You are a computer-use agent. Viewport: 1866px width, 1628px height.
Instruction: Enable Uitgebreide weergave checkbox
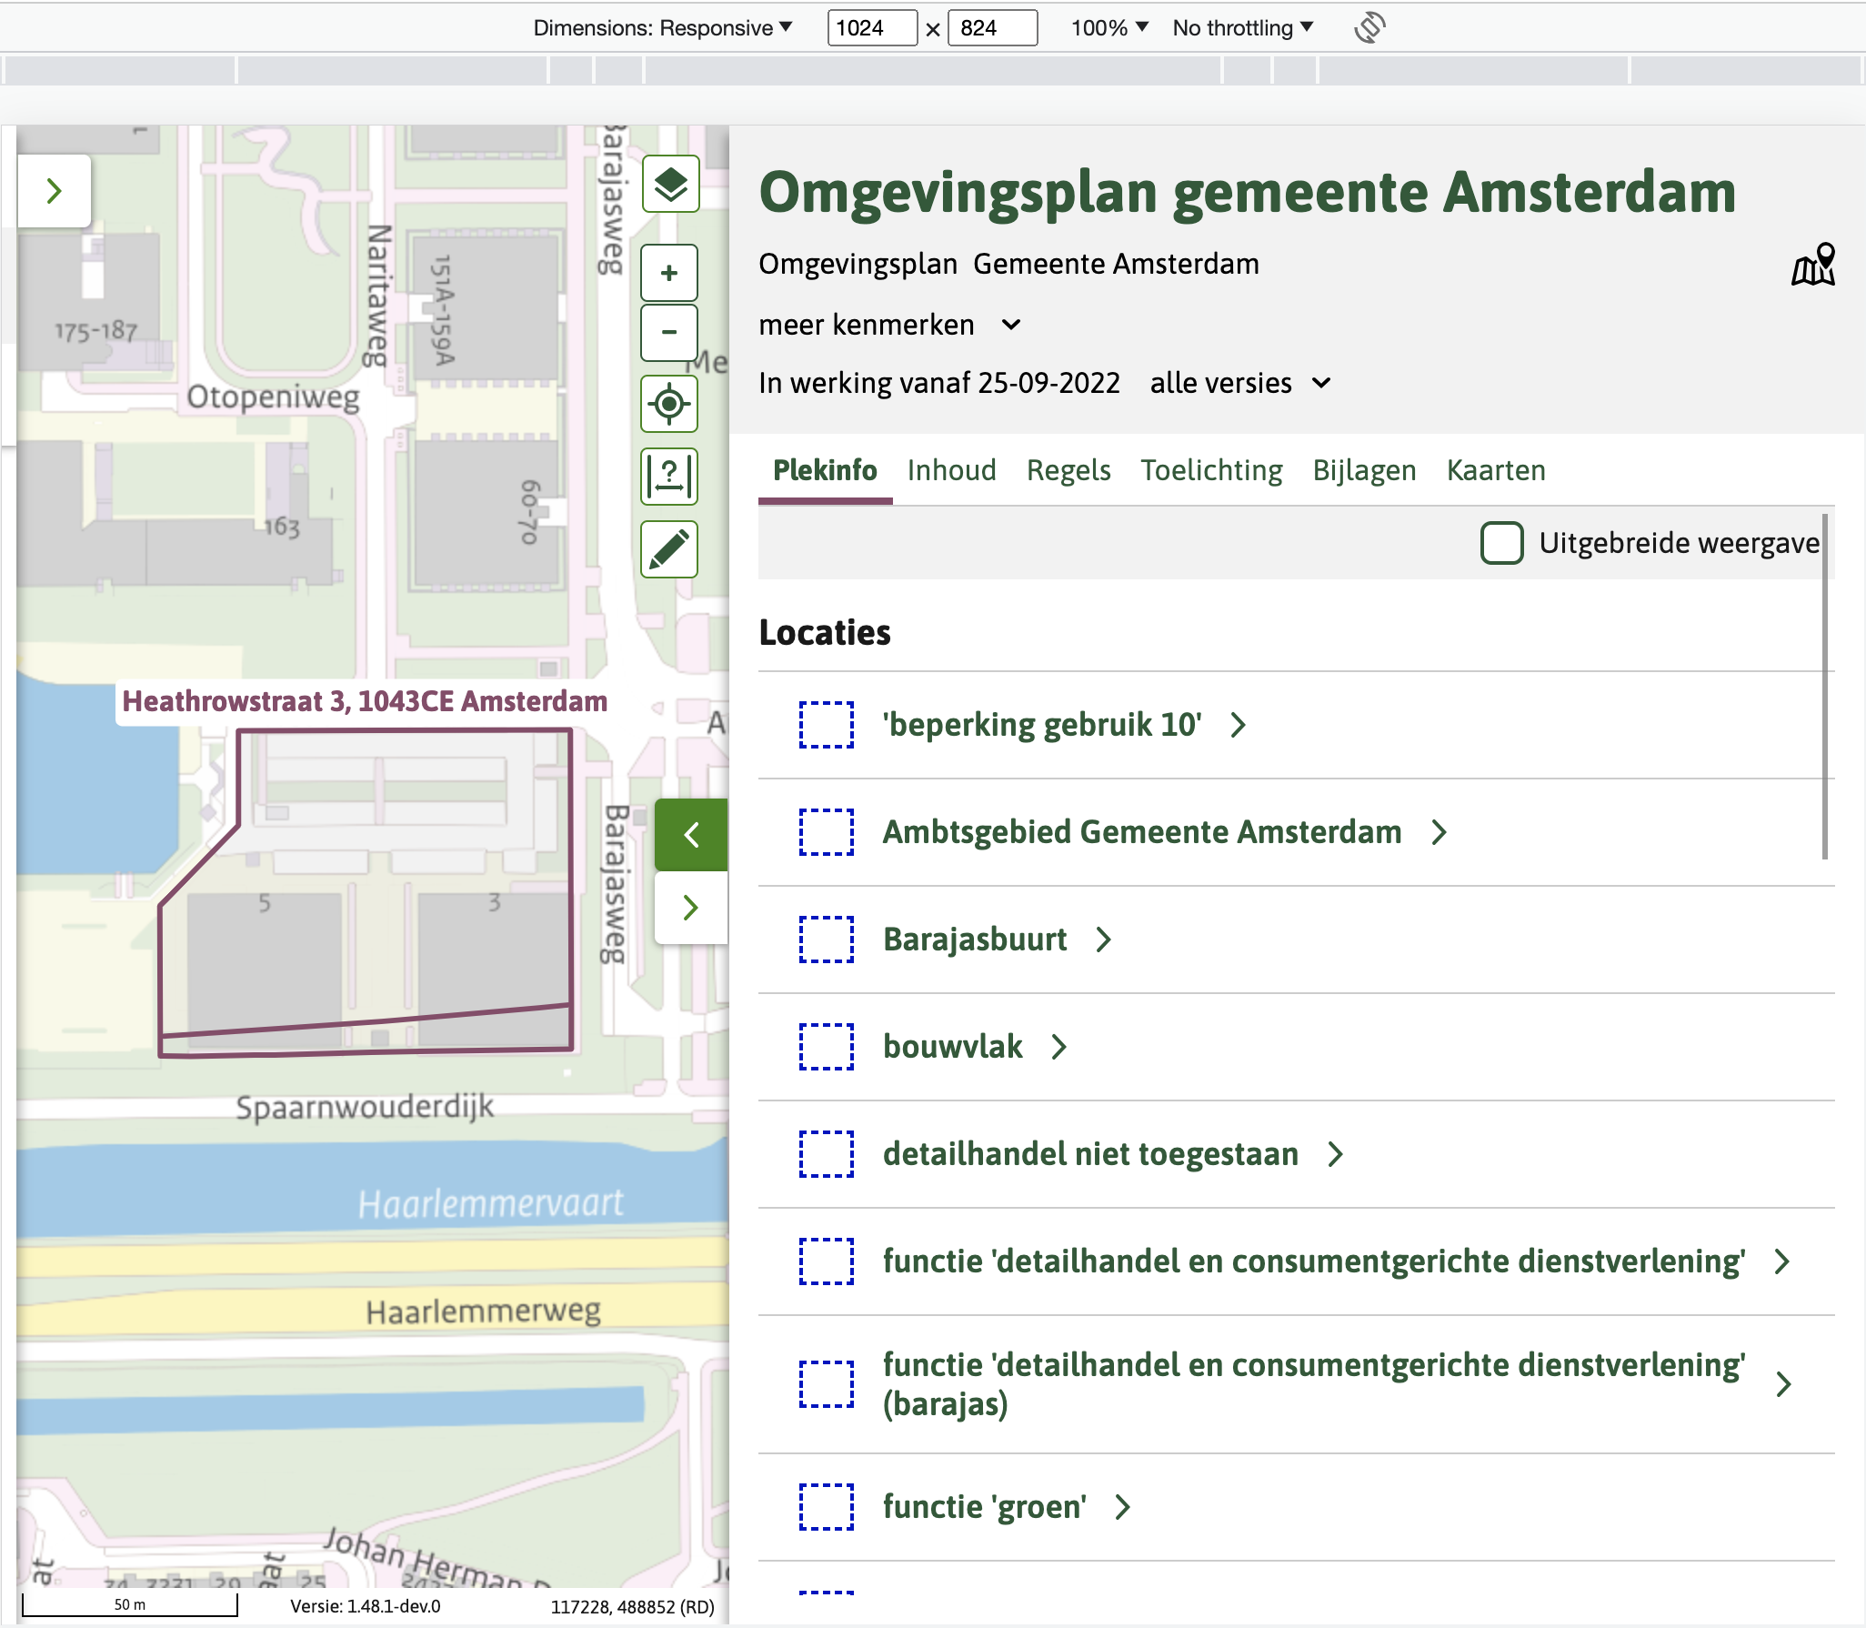click(1502, 543)
